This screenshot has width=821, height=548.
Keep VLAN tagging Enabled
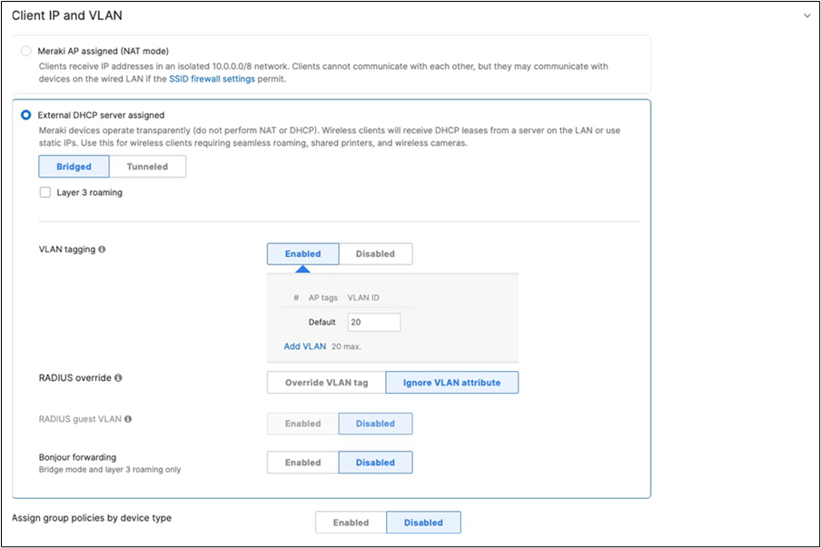[x=302, y=254]
